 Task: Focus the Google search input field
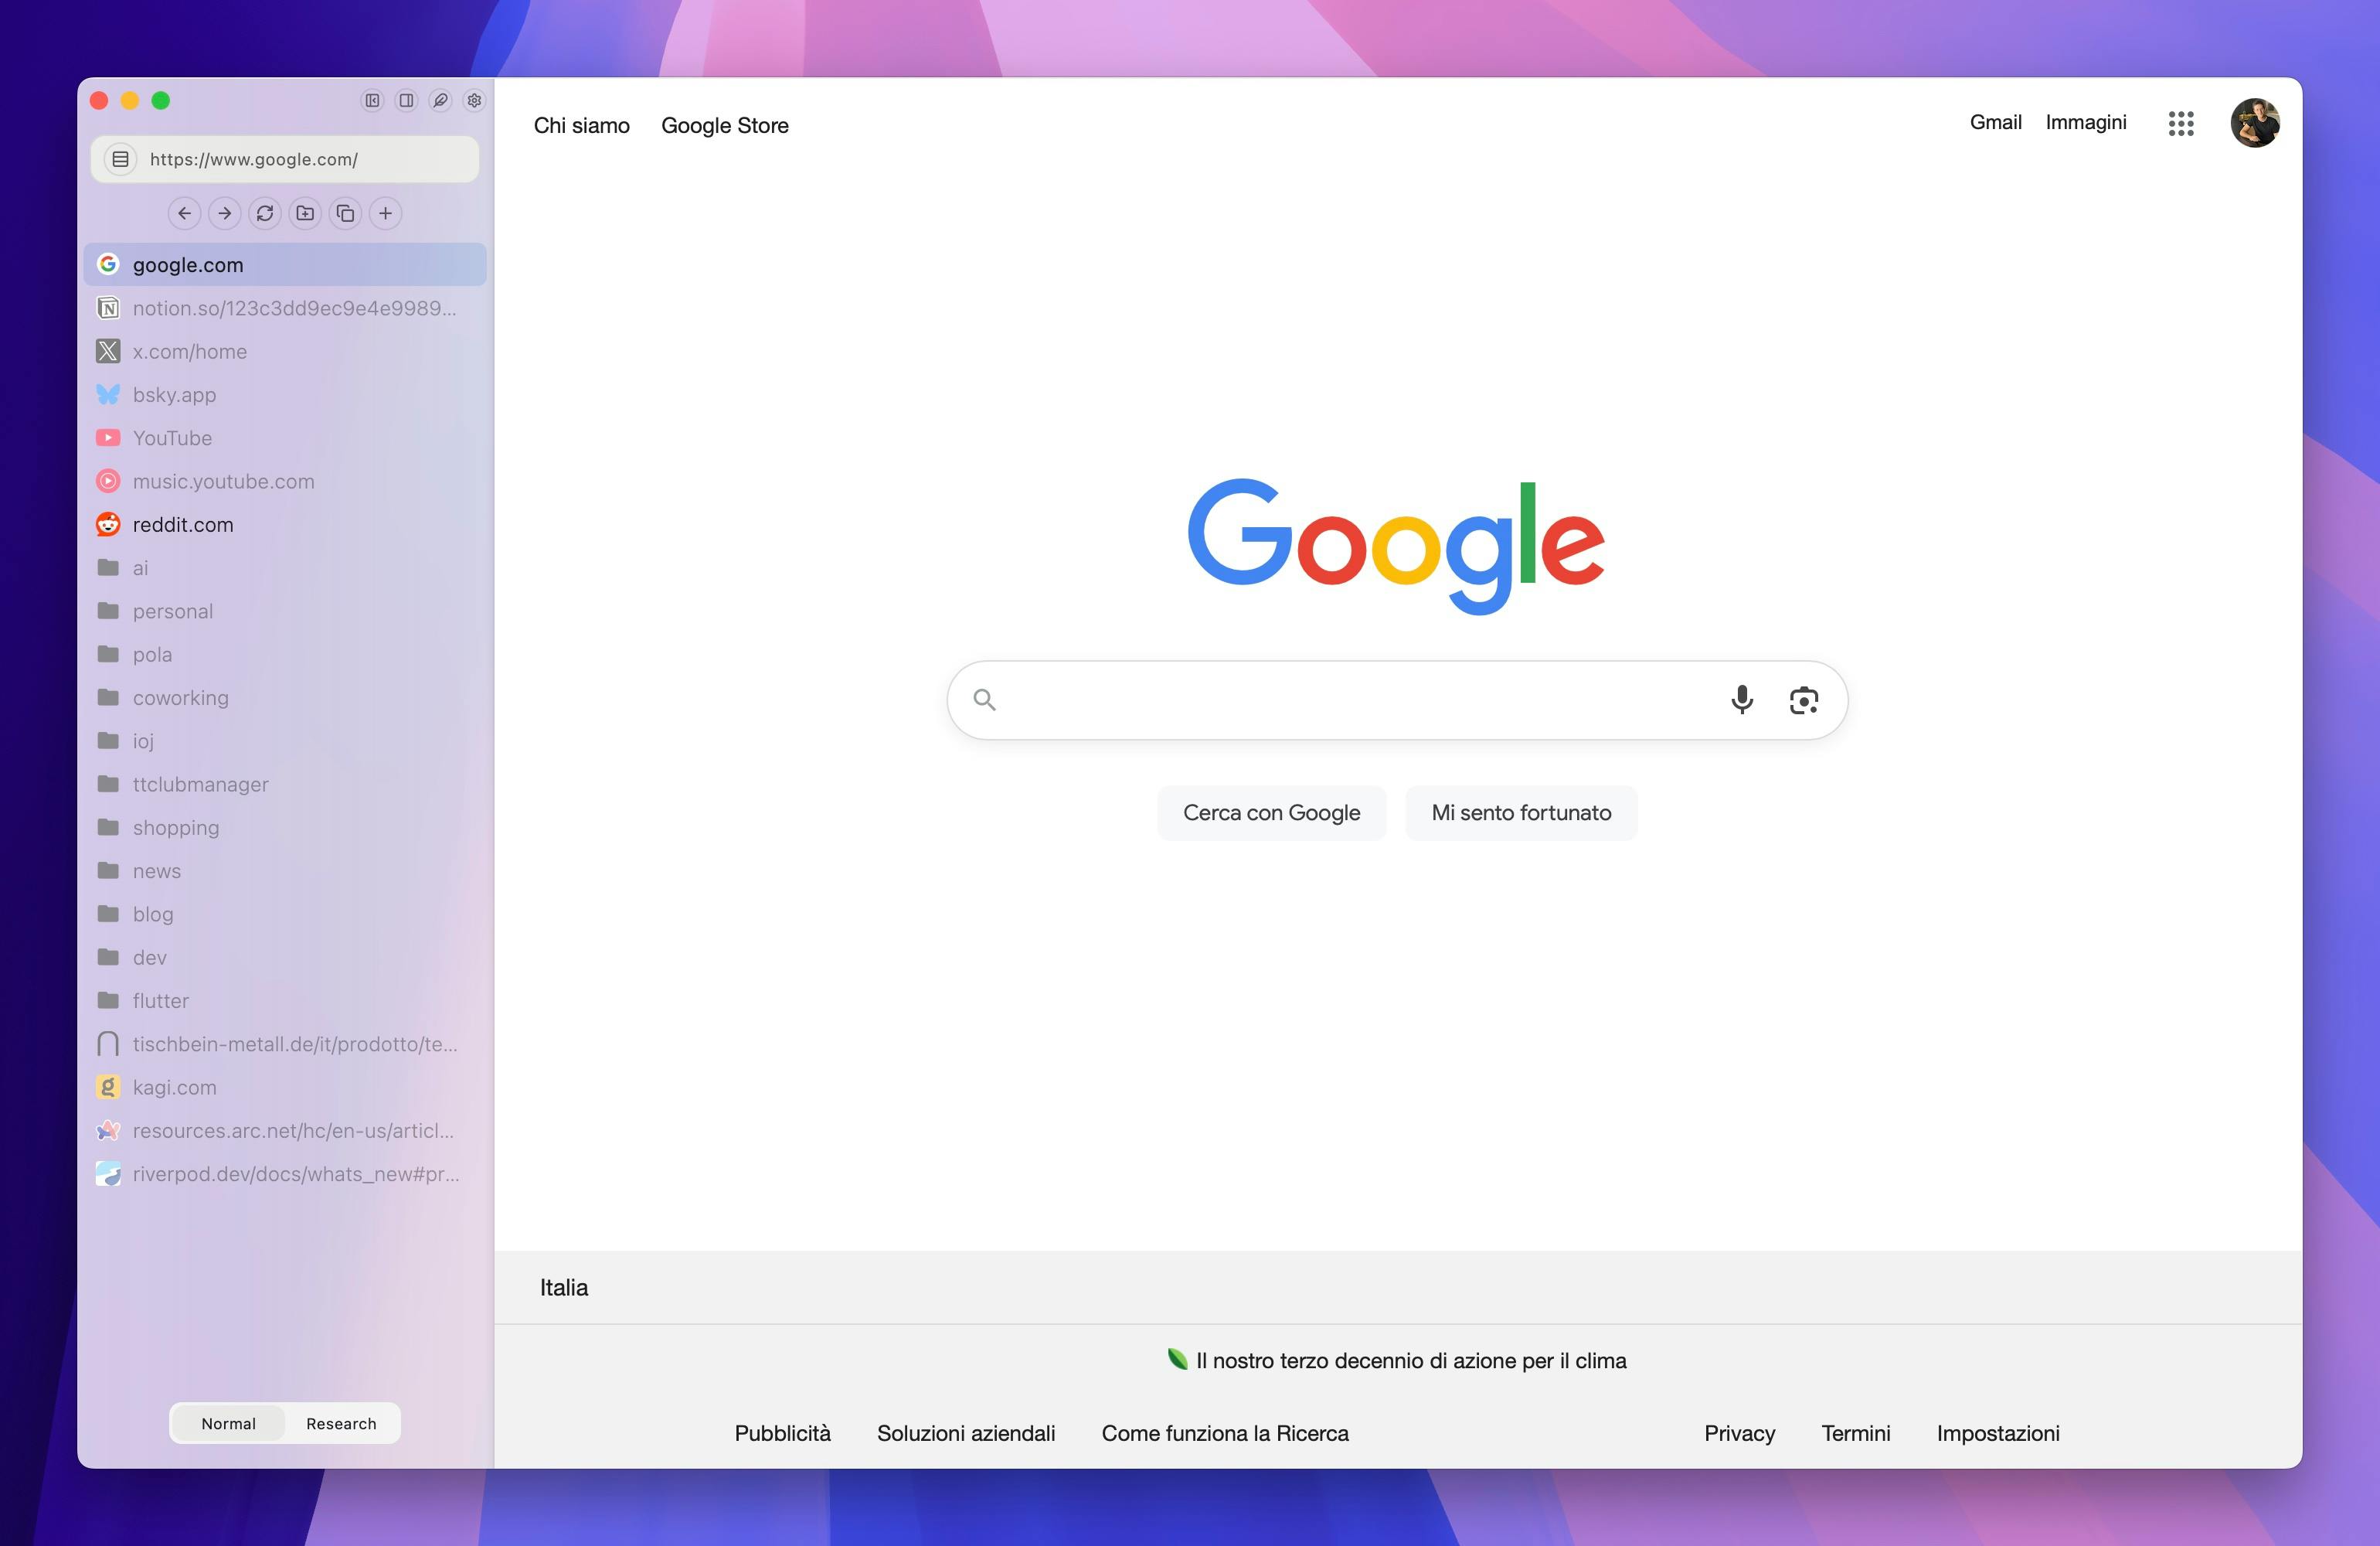click(x=1397, y=700)
